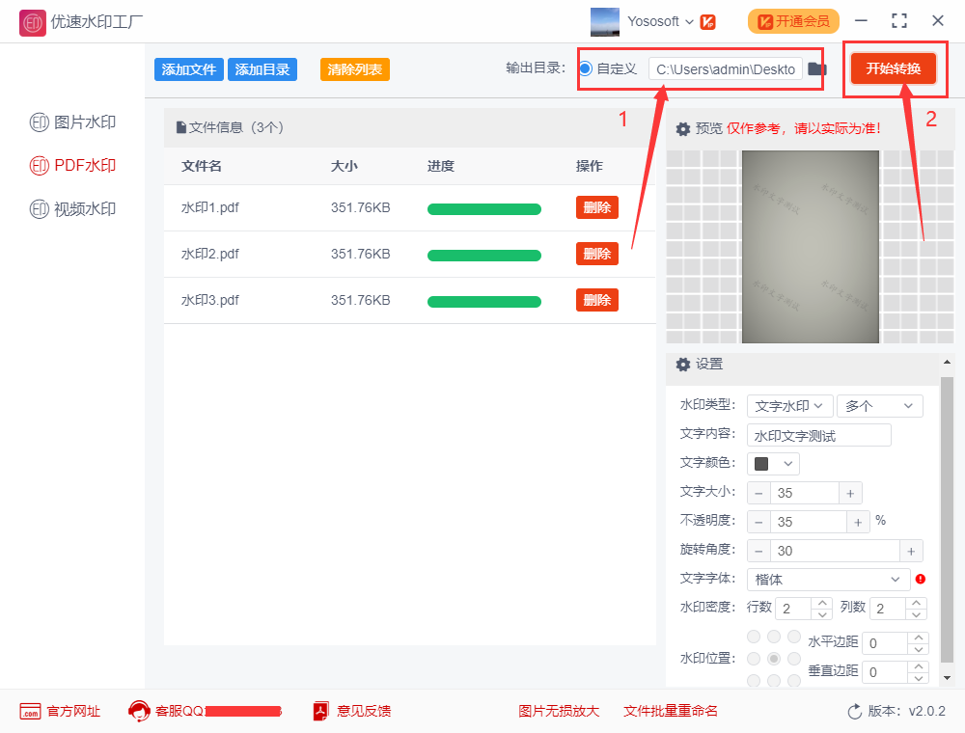The width and height of the screenshot is (965, 733).
Task: Decrease 不透明度 with minus button
Action: (x=758, y=522)
